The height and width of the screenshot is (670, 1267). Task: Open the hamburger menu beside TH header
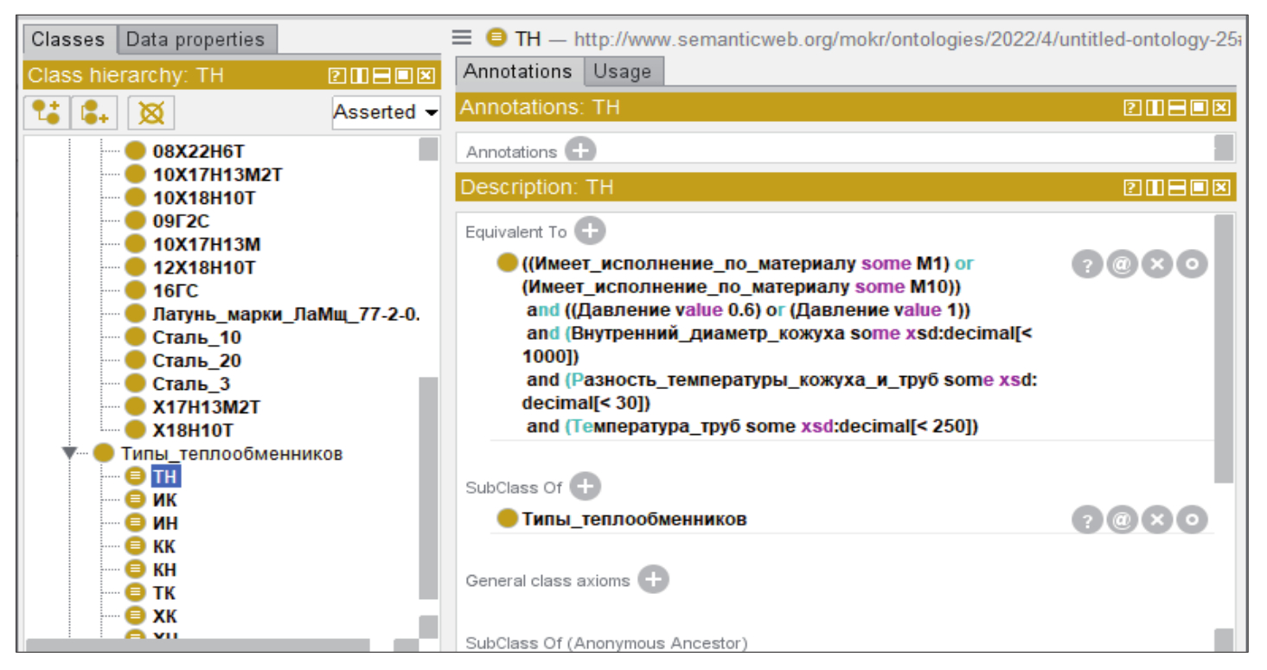click(463, 37)
